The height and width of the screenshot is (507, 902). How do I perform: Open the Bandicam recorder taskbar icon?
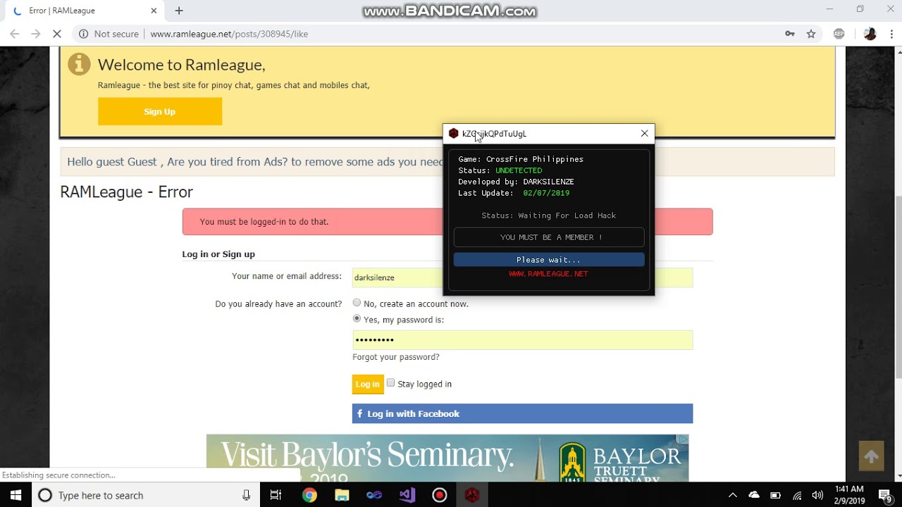point(440,495)
